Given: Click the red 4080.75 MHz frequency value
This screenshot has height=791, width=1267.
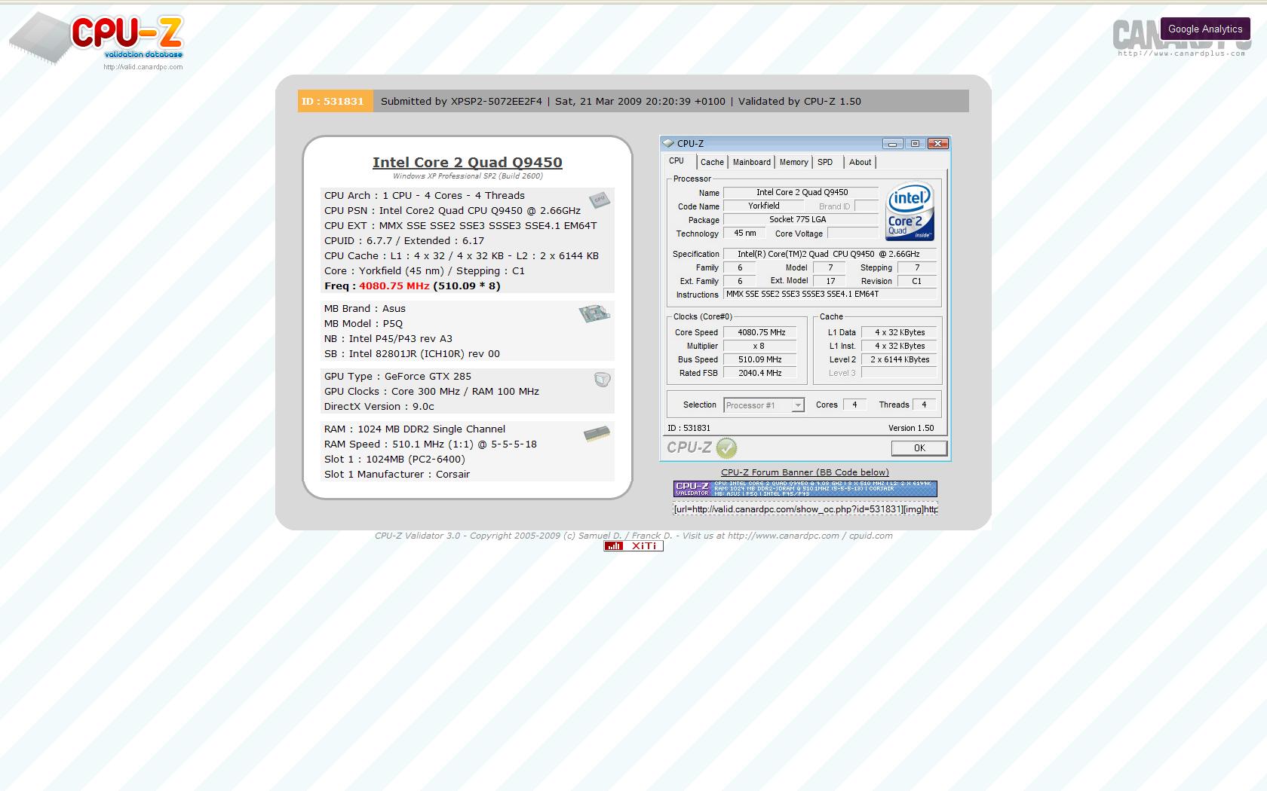Looking at the screenshot, I should (x=394, y=286).
